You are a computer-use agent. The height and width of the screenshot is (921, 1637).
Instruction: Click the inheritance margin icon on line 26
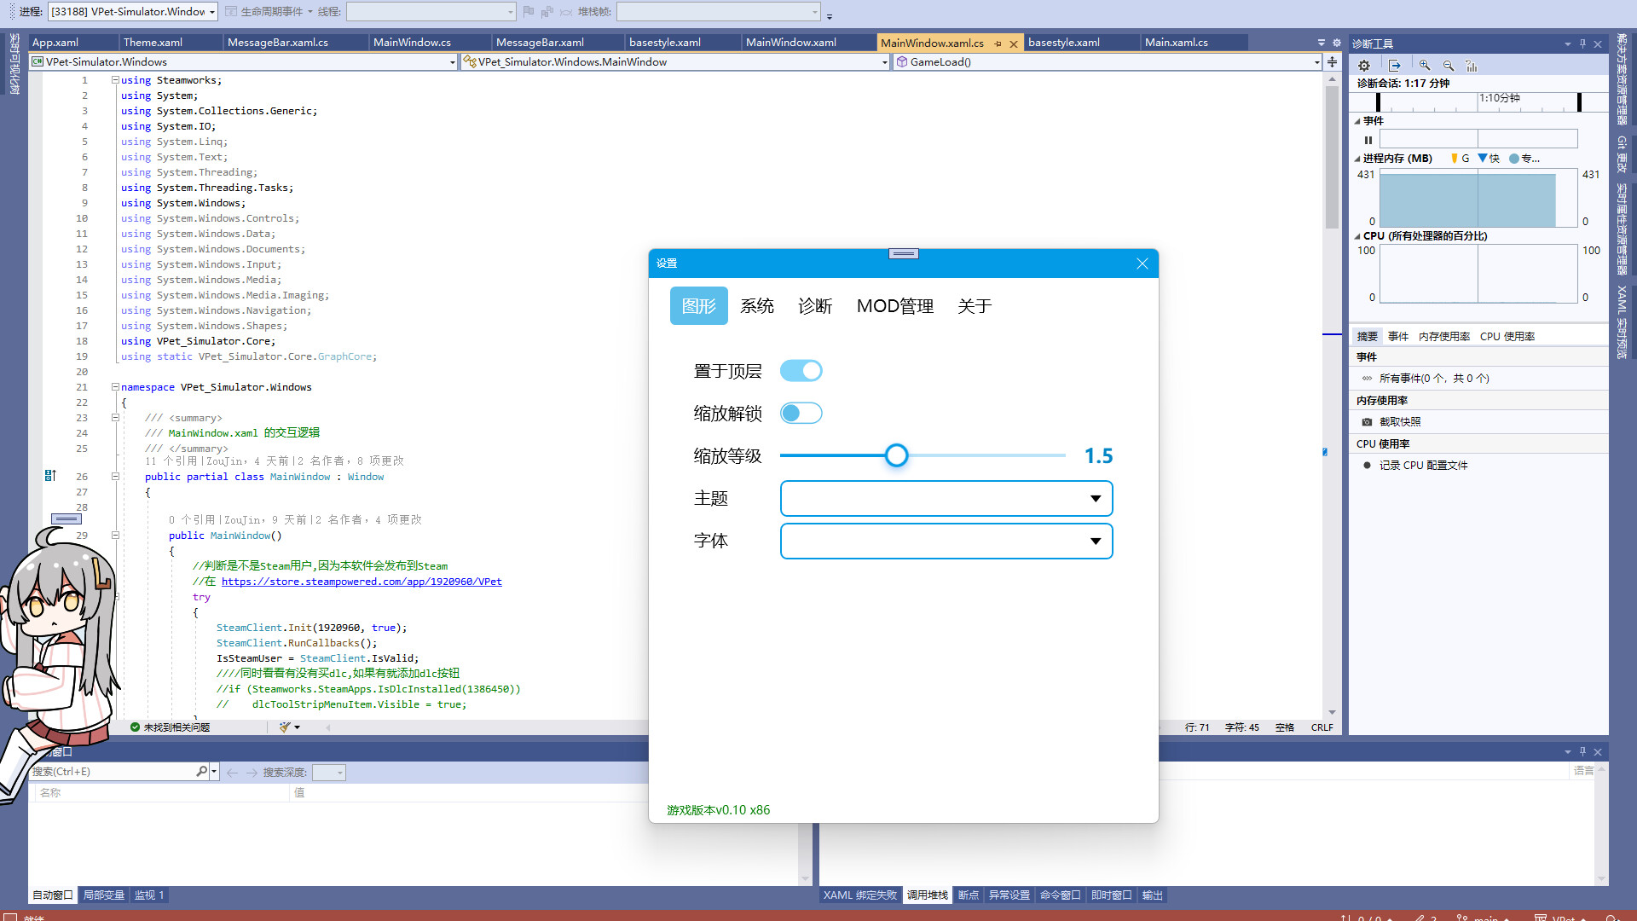tap(50, 476)
